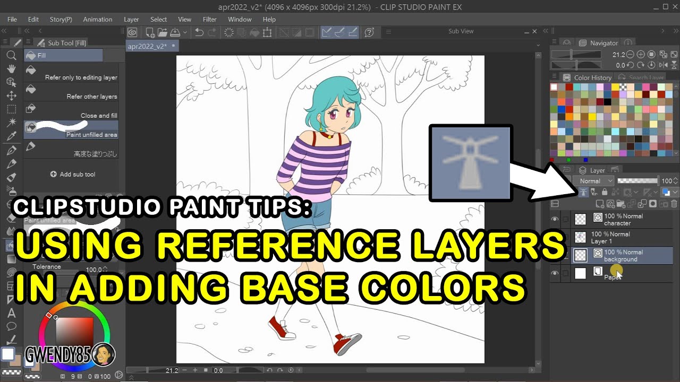This screenshot has width=680, height=382.
Task: Open the File menu
Action: (x=12, y=19)
